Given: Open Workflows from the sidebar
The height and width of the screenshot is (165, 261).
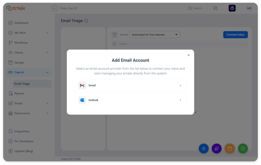Looking at the screenshot, I should (x=29, y=43).
